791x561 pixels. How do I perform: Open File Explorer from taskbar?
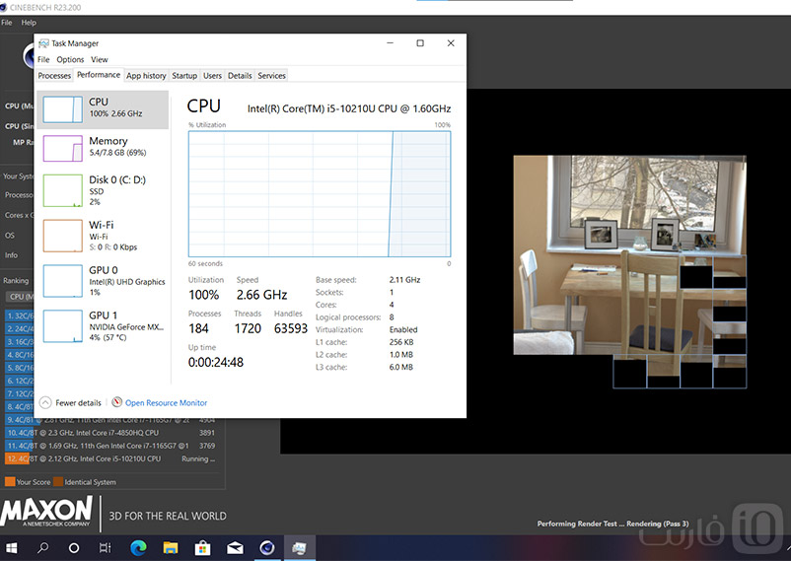click(171, 548)
